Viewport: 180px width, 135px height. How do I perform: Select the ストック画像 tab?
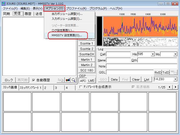pyautogui.click(x=10, y=87)
